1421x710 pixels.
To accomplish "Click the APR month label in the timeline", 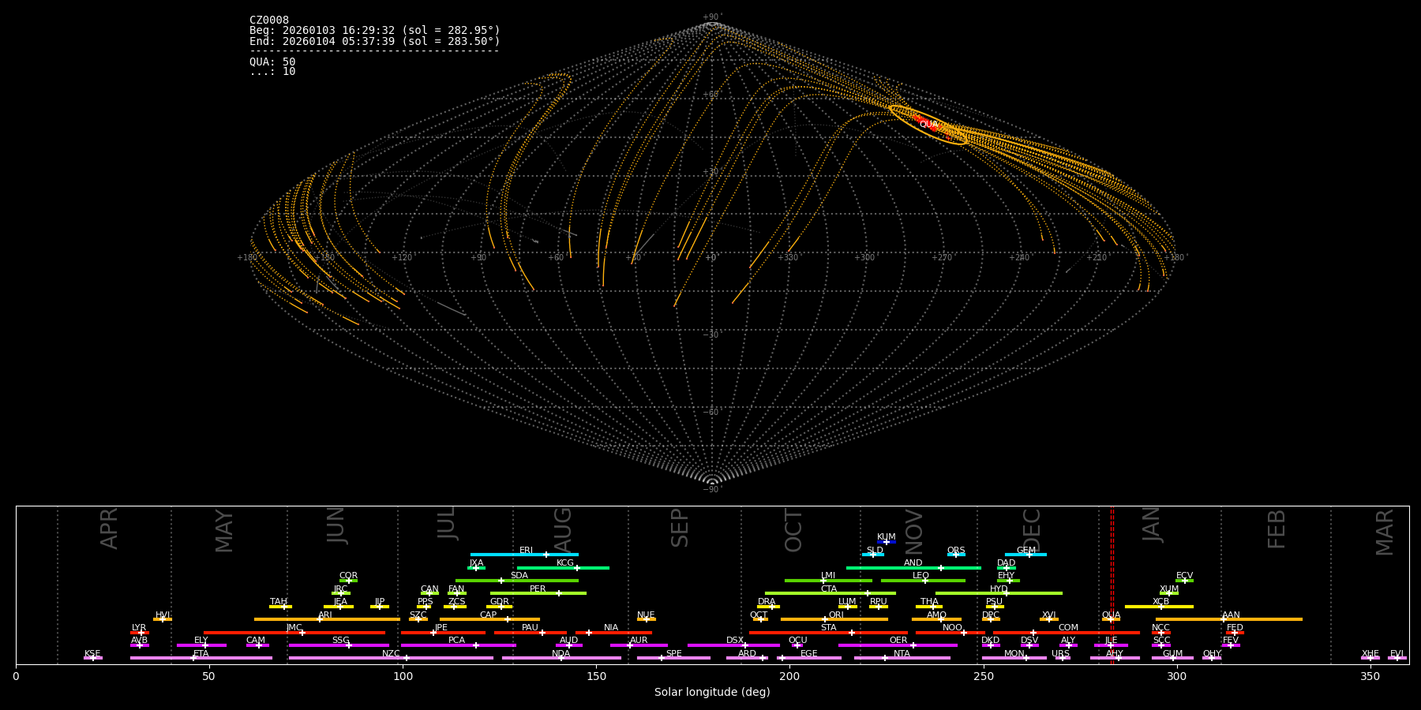I will click(x=109, y=529).
